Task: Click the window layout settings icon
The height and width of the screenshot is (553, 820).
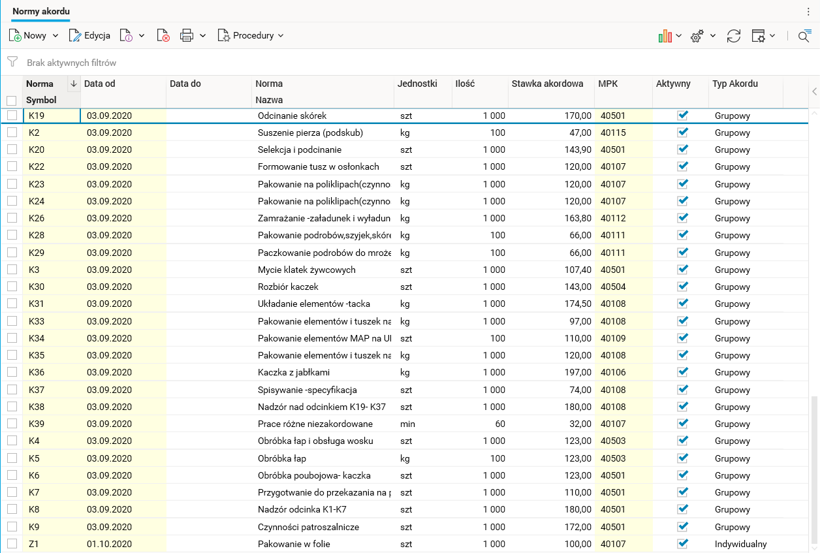Action: (758, 37)
